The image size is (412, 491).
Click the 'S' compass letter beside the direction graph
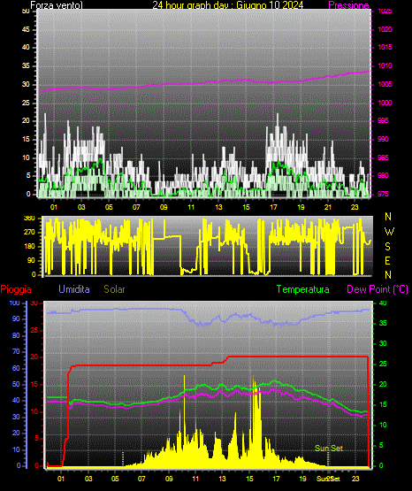tap(387, 247)
